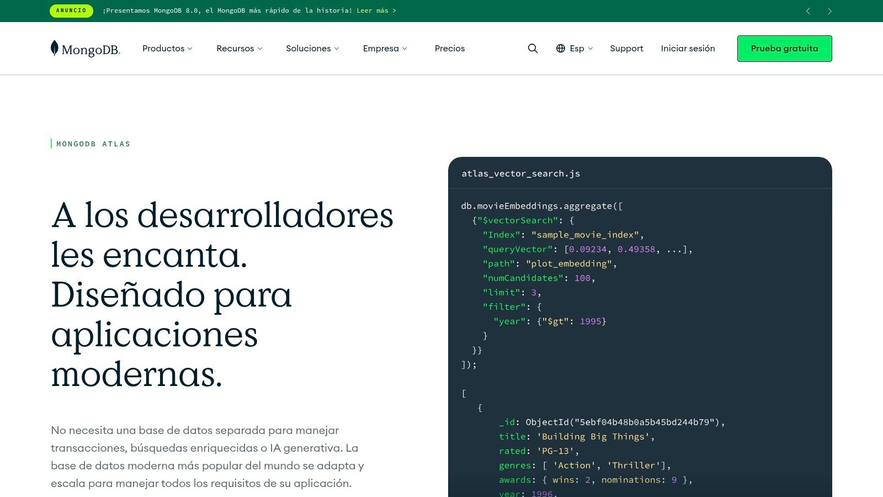Image resolution: width=883 pixels, height=497 pixels.
Task: Click the ANUNCIO badge
Action: [71, 10]
